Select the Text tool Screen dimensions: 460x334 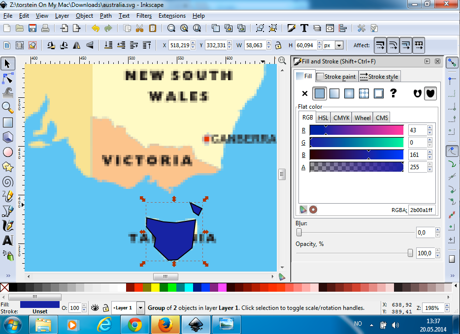pos(8,241)
